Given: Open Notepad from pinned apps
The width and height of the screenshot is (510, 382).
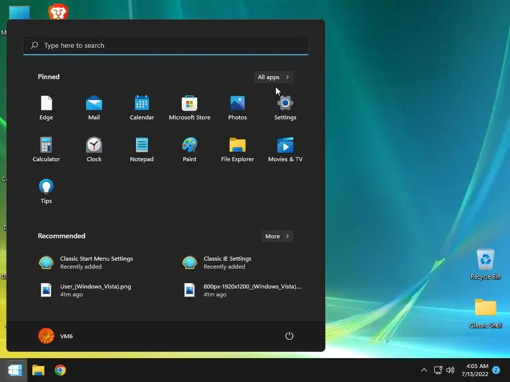Looking at the screenshot, I should coord(142,150).
